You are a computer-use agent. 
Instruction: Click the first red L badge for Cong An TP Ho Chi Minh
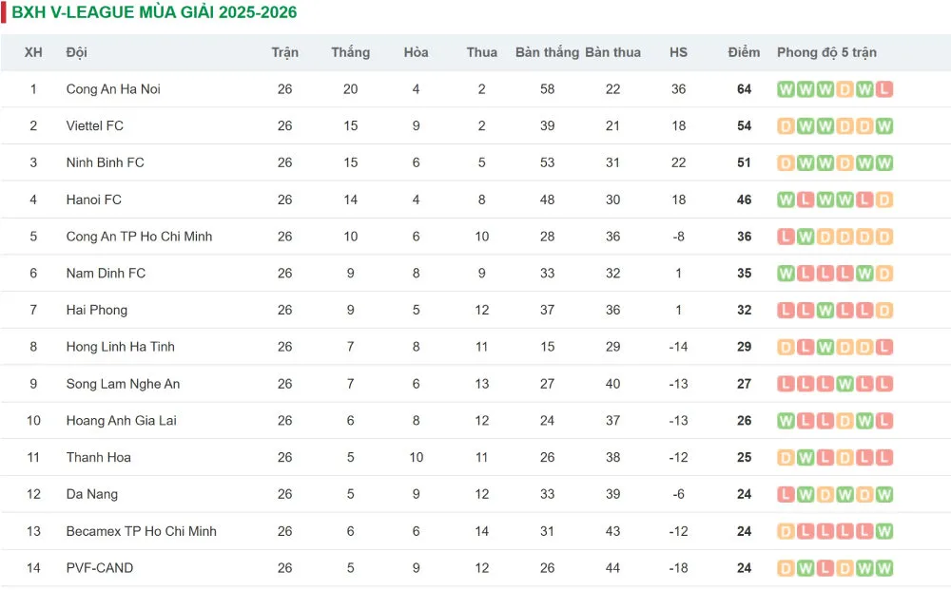[786, 237]
